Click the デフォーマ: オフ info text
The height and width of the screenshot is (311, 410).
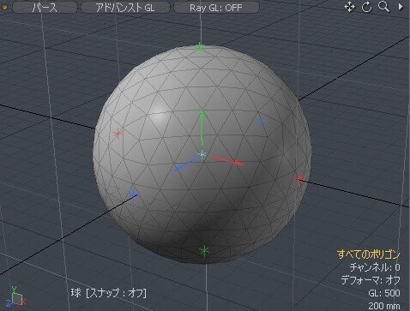[371, 280]
